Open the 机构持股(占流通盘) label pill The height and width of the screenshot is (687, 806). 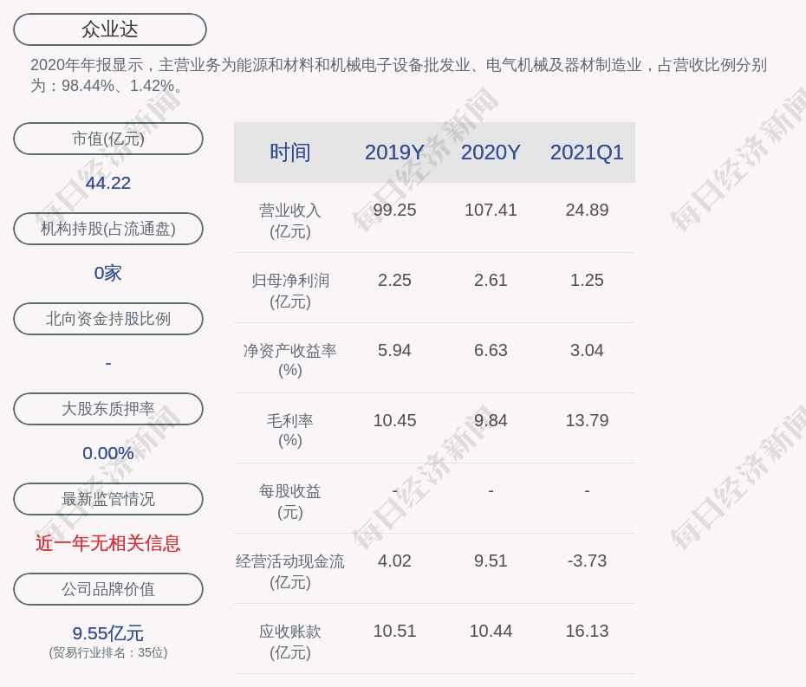pyautogui.click(x=108, y=229)
